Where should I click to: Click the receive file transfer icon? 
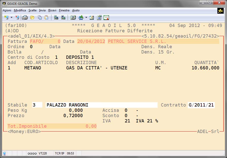(x=63, y=18)
